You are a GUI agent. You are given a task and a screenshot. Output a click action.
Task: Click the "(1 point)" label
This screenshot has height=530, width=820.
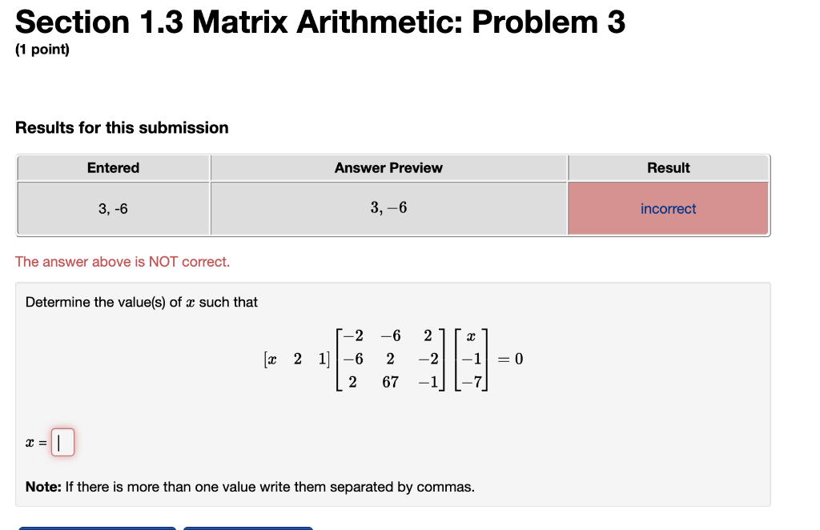coord(38,49)
